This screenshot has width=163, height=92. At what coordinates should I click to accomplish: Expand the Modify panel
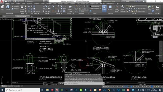point(59,14)
